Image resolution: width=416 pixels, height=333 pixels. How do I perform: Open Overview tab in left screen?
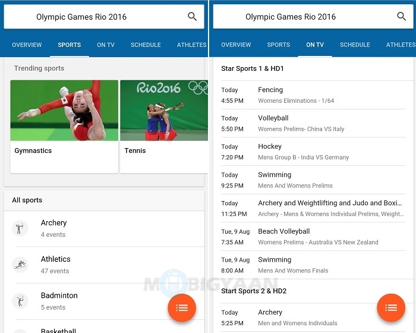27,45
